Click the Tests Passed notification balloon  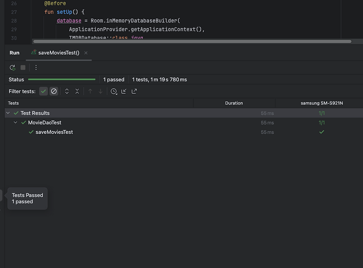click(27, 198)
